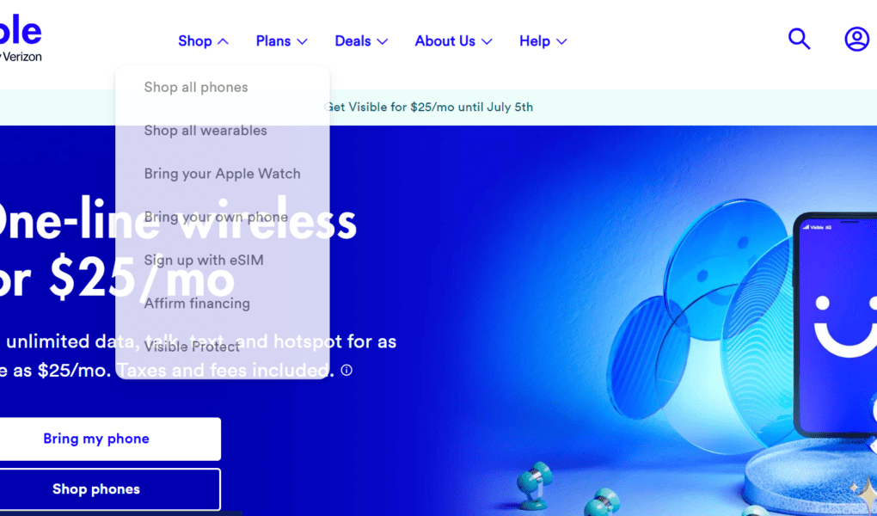The height and width of the screenshot is (516, 877).
Task: Select 'Visible Protect' in Shop menu
Action: [x=192, y=347]
